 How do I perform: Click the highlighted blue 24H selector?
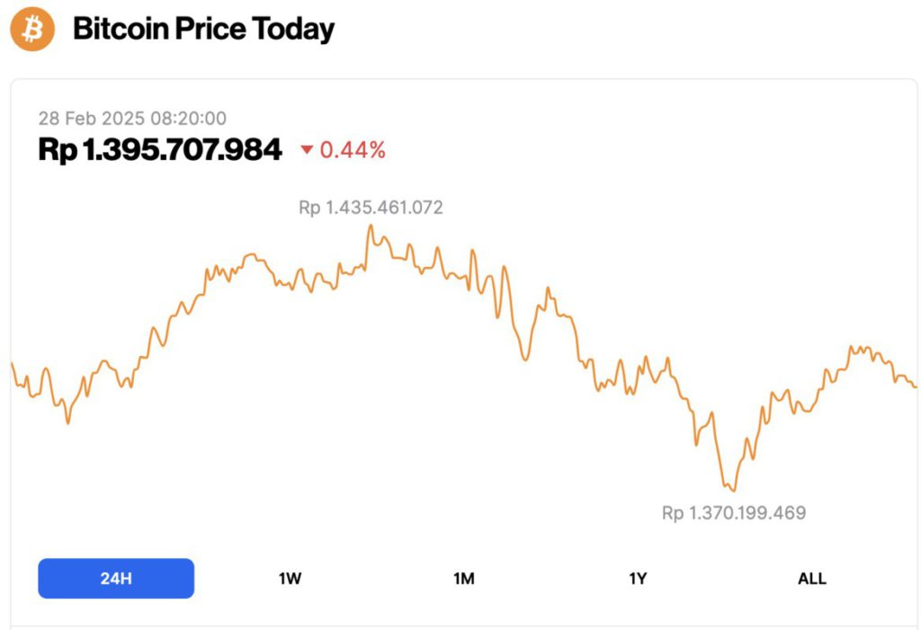[x=115, y=578]
